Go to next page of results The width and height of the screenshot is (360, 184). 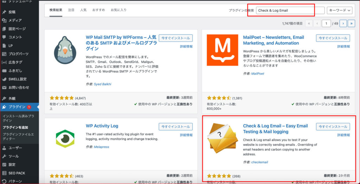point(343,24)
